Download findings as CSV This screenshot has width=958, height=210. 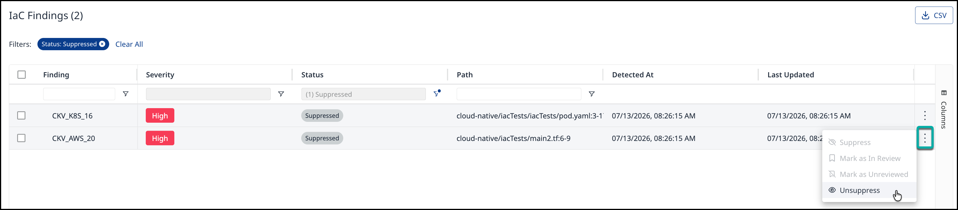coord(934,16)
